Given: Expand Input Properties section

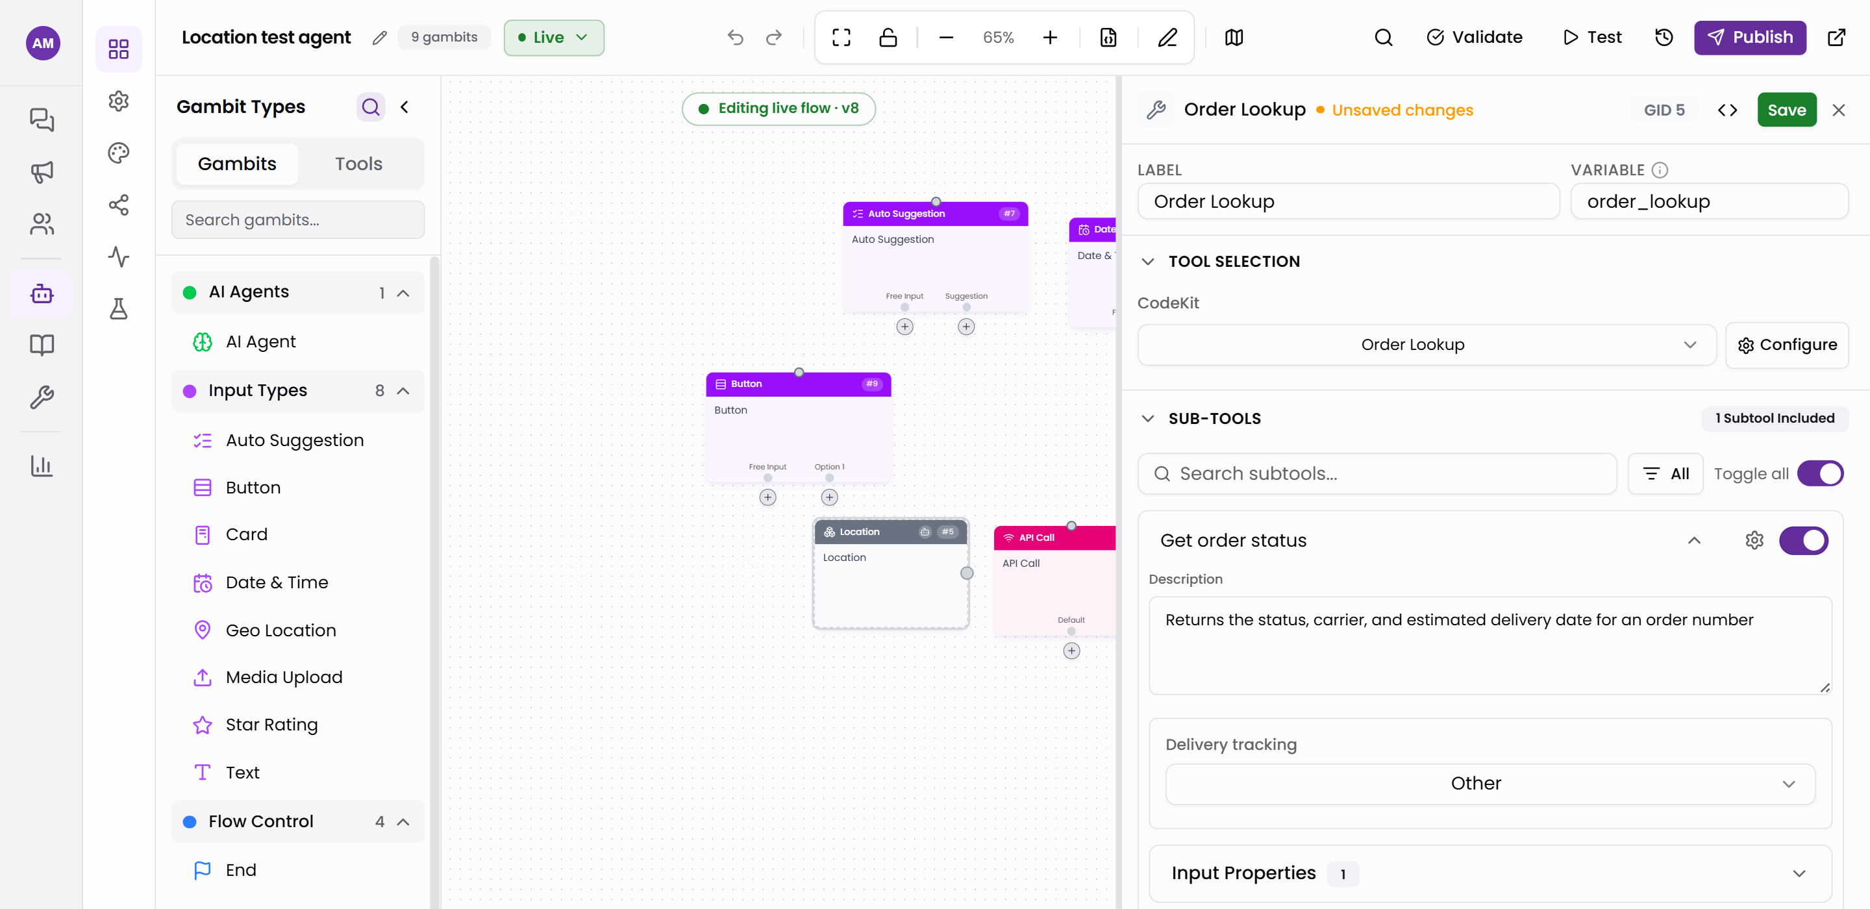Looking at the screenshot, I should pyautogui.click(x=1490, y=873).
